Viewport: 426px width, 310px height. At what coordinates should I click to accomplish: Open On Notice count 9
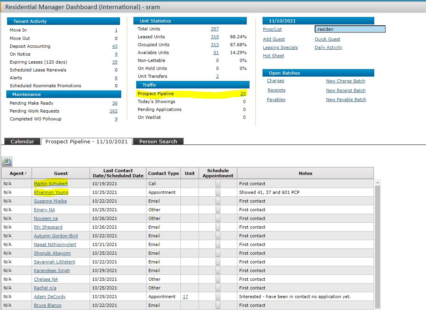[x=116, y=54]
